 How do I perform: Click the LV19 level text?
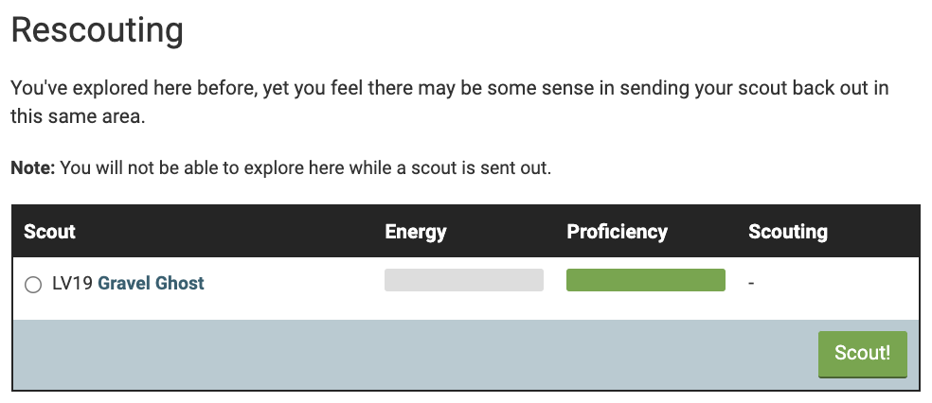point(72,283)
